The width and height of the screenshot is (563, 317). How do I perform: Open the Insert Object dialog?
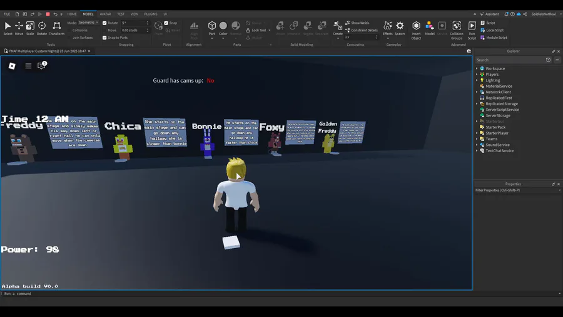coord(416,30)
